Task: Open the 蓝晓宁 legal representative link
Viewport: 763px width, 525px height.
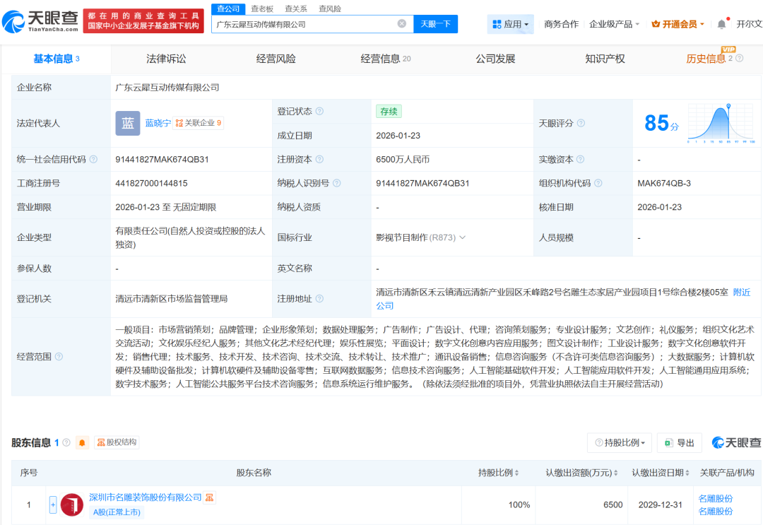Action: pos(158,123)
